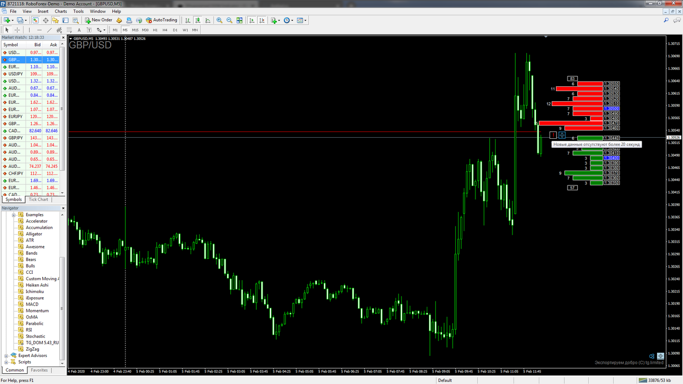Switch to the M30 timeframe

(x=145, y=30)
